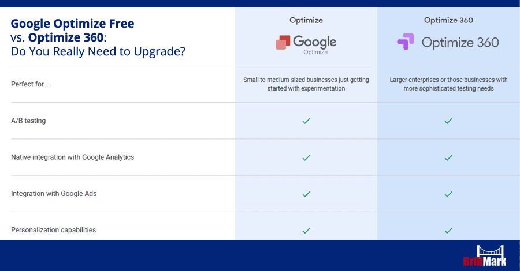This screenshot has height=271, width=520.
Task: Click the A/B testing checkmark under Optimize
Action: coord(306,121)
